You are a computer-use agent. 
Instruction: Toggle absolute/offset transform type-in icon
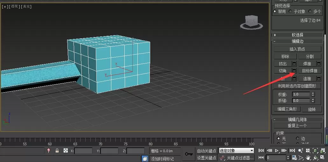(x=66, y=150)
